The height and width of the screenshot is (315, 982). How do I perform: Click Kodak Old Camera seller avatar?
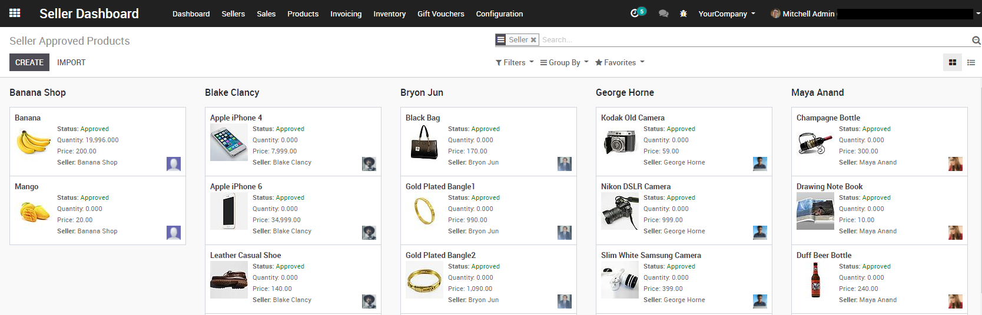point(760,164)
